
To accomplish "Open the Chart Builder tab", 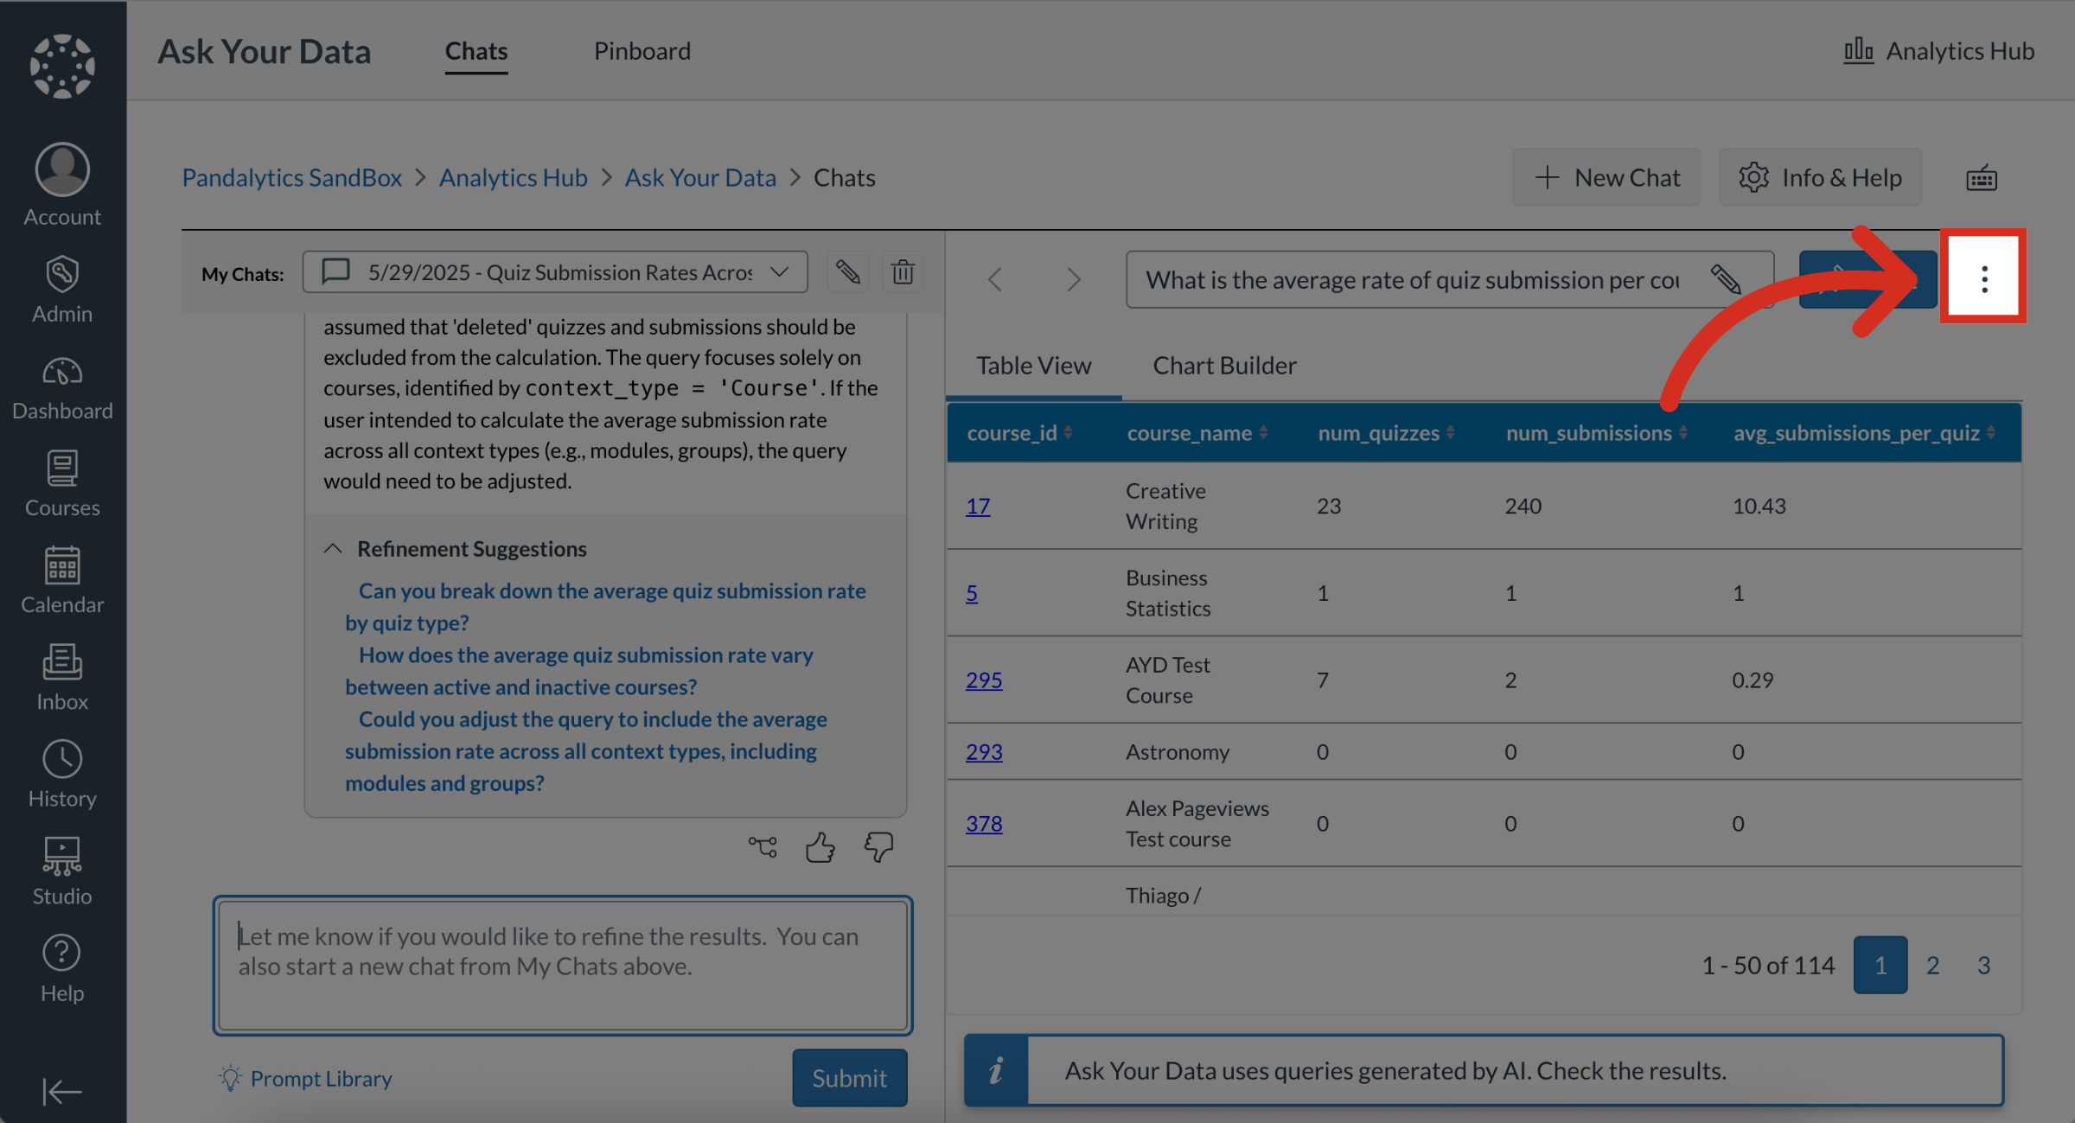I will pos(1224,366).
